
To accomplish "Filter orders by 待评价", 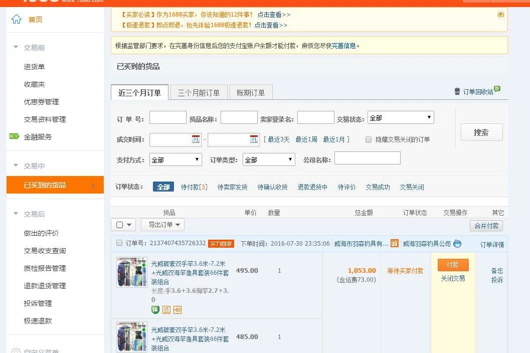I will coord(347,187).
